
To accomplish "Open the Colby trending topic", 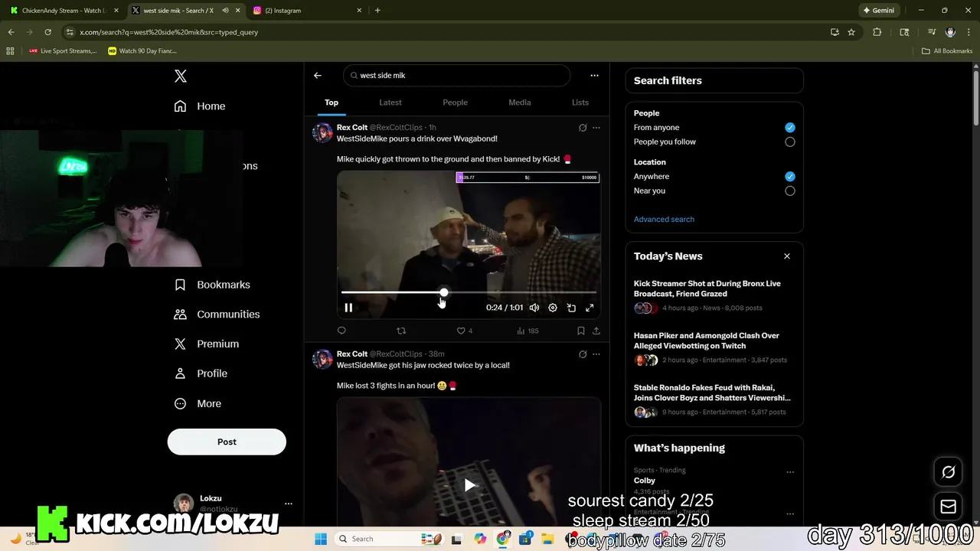I will click(645, 481).
